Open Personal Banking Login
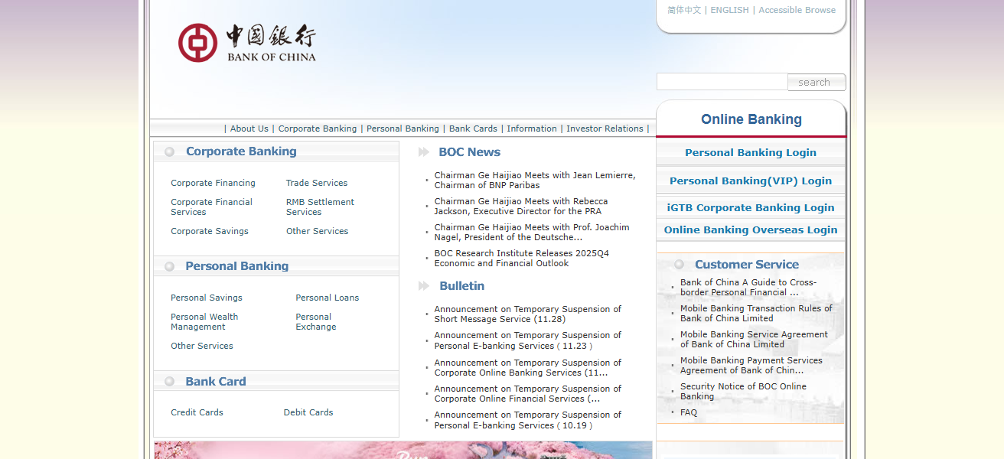The width and height of the screenshot is (1004, 459). click(x=750, y=152)
